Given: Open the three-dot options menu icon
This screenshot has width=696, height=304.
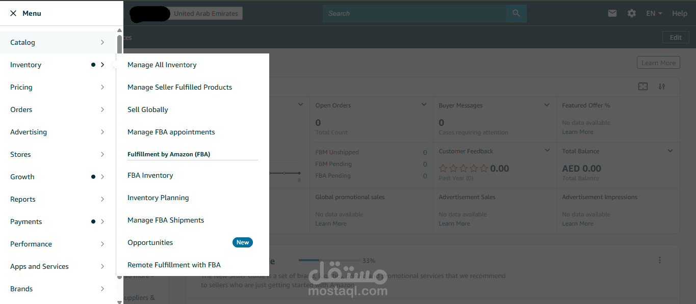Looking at the screenshot, I should 660,260.
